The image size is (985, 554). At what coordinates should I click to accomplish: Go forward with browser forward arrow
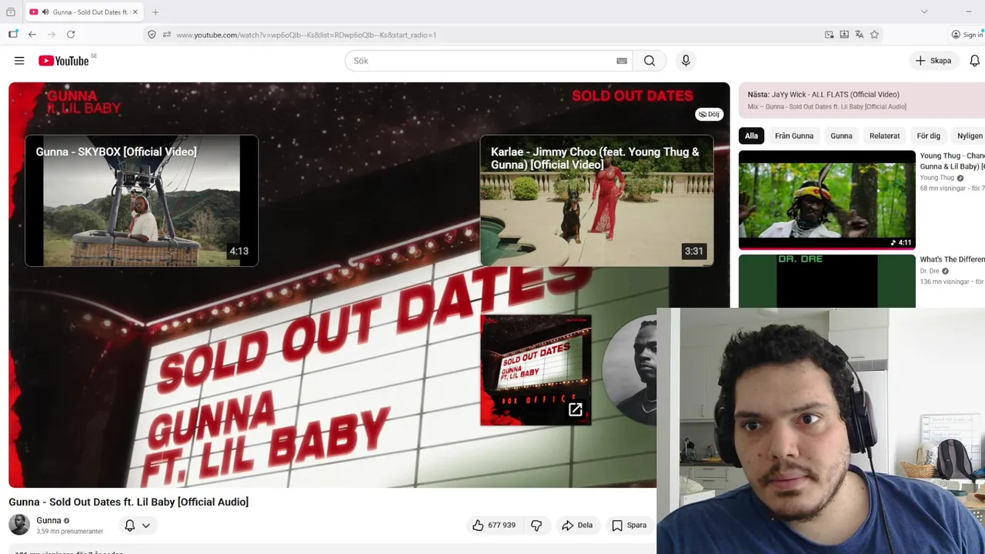click(52, 35)
